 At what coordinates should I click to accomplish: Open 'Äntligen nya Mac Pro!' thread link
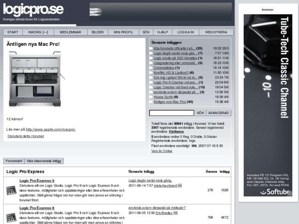click(170, 102)
